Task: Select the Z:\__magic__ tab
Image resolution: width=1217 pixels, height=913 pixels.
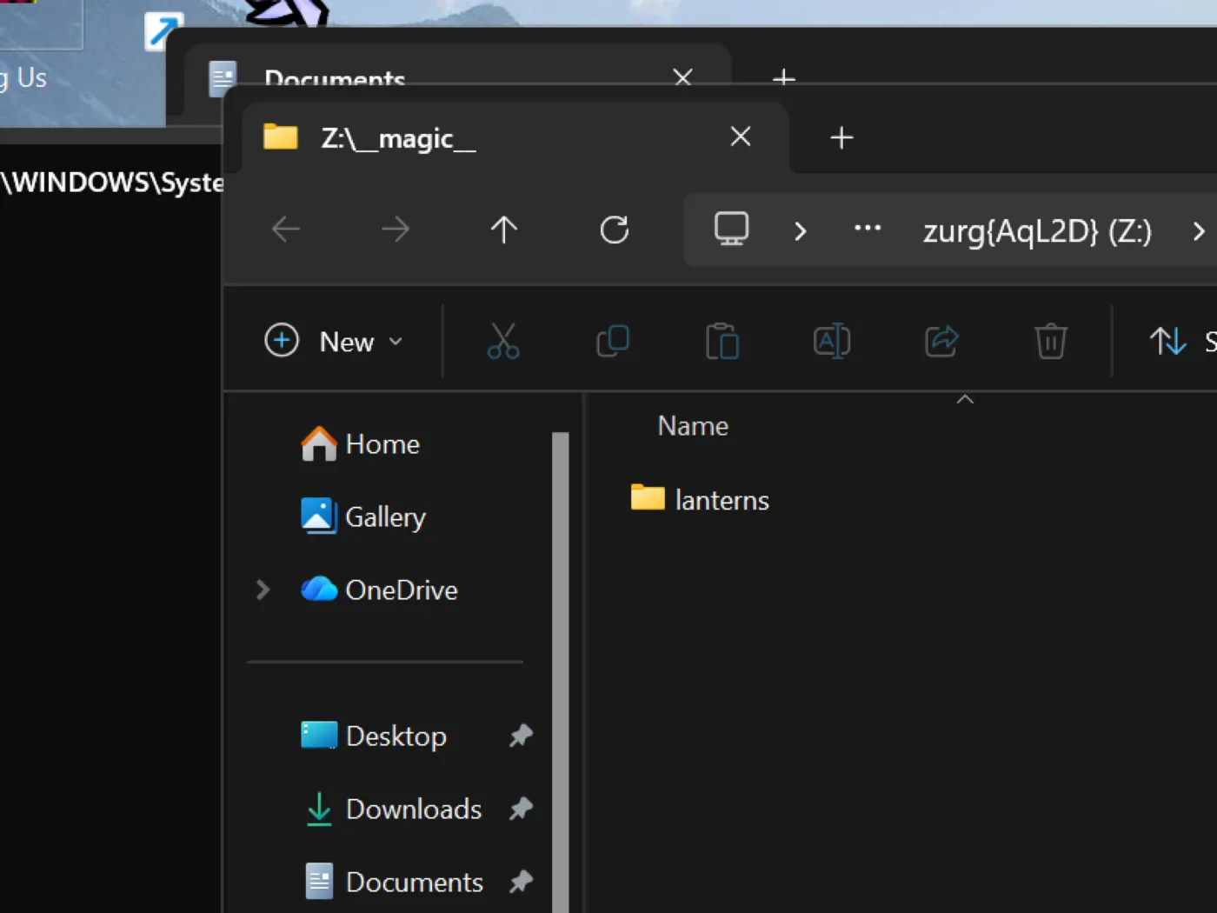Action: pyautogui.click(x=515, y=137)
